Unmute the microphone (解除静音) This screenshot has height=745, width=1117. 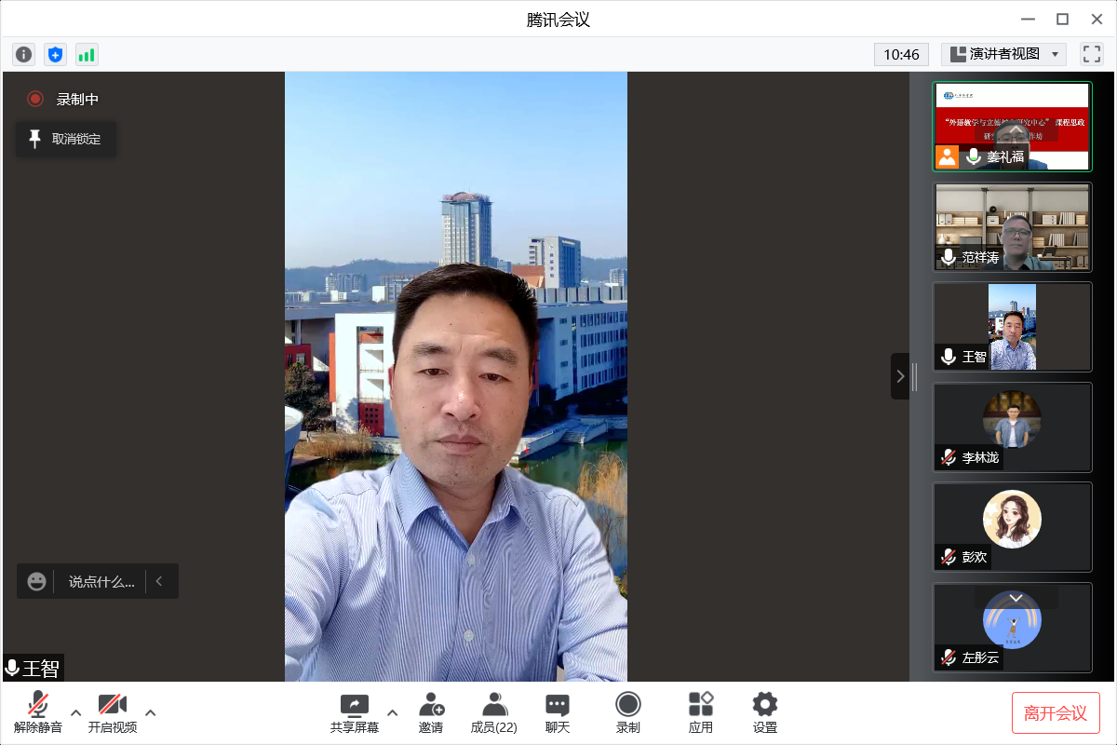[x=38, y=712]
